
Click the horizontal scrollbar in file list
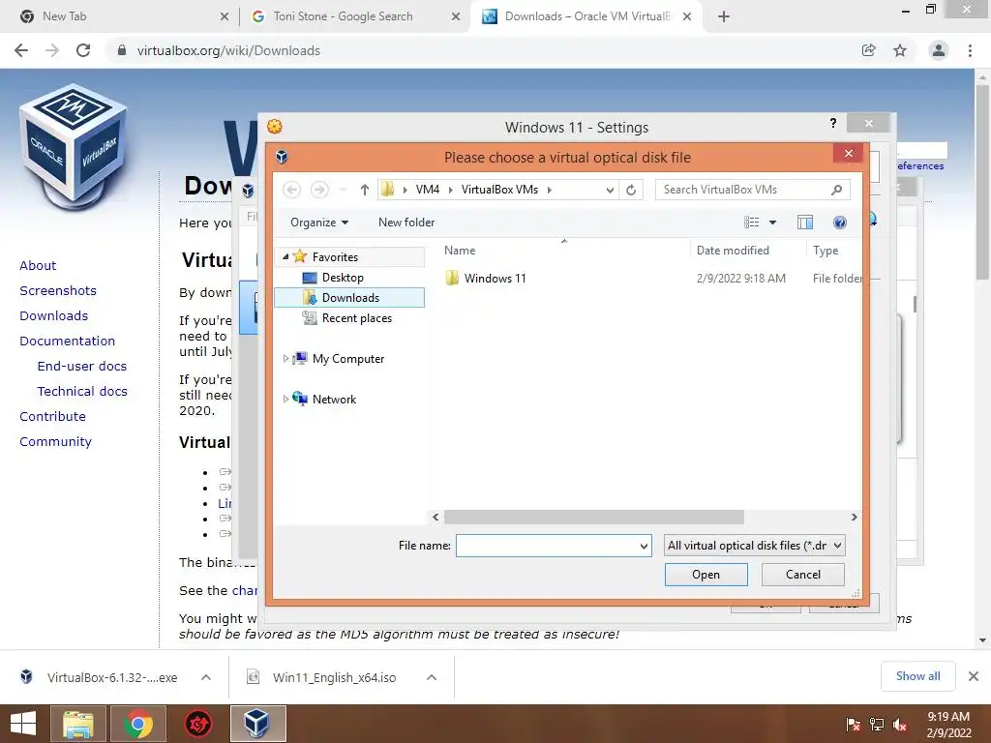coord(593,517)
